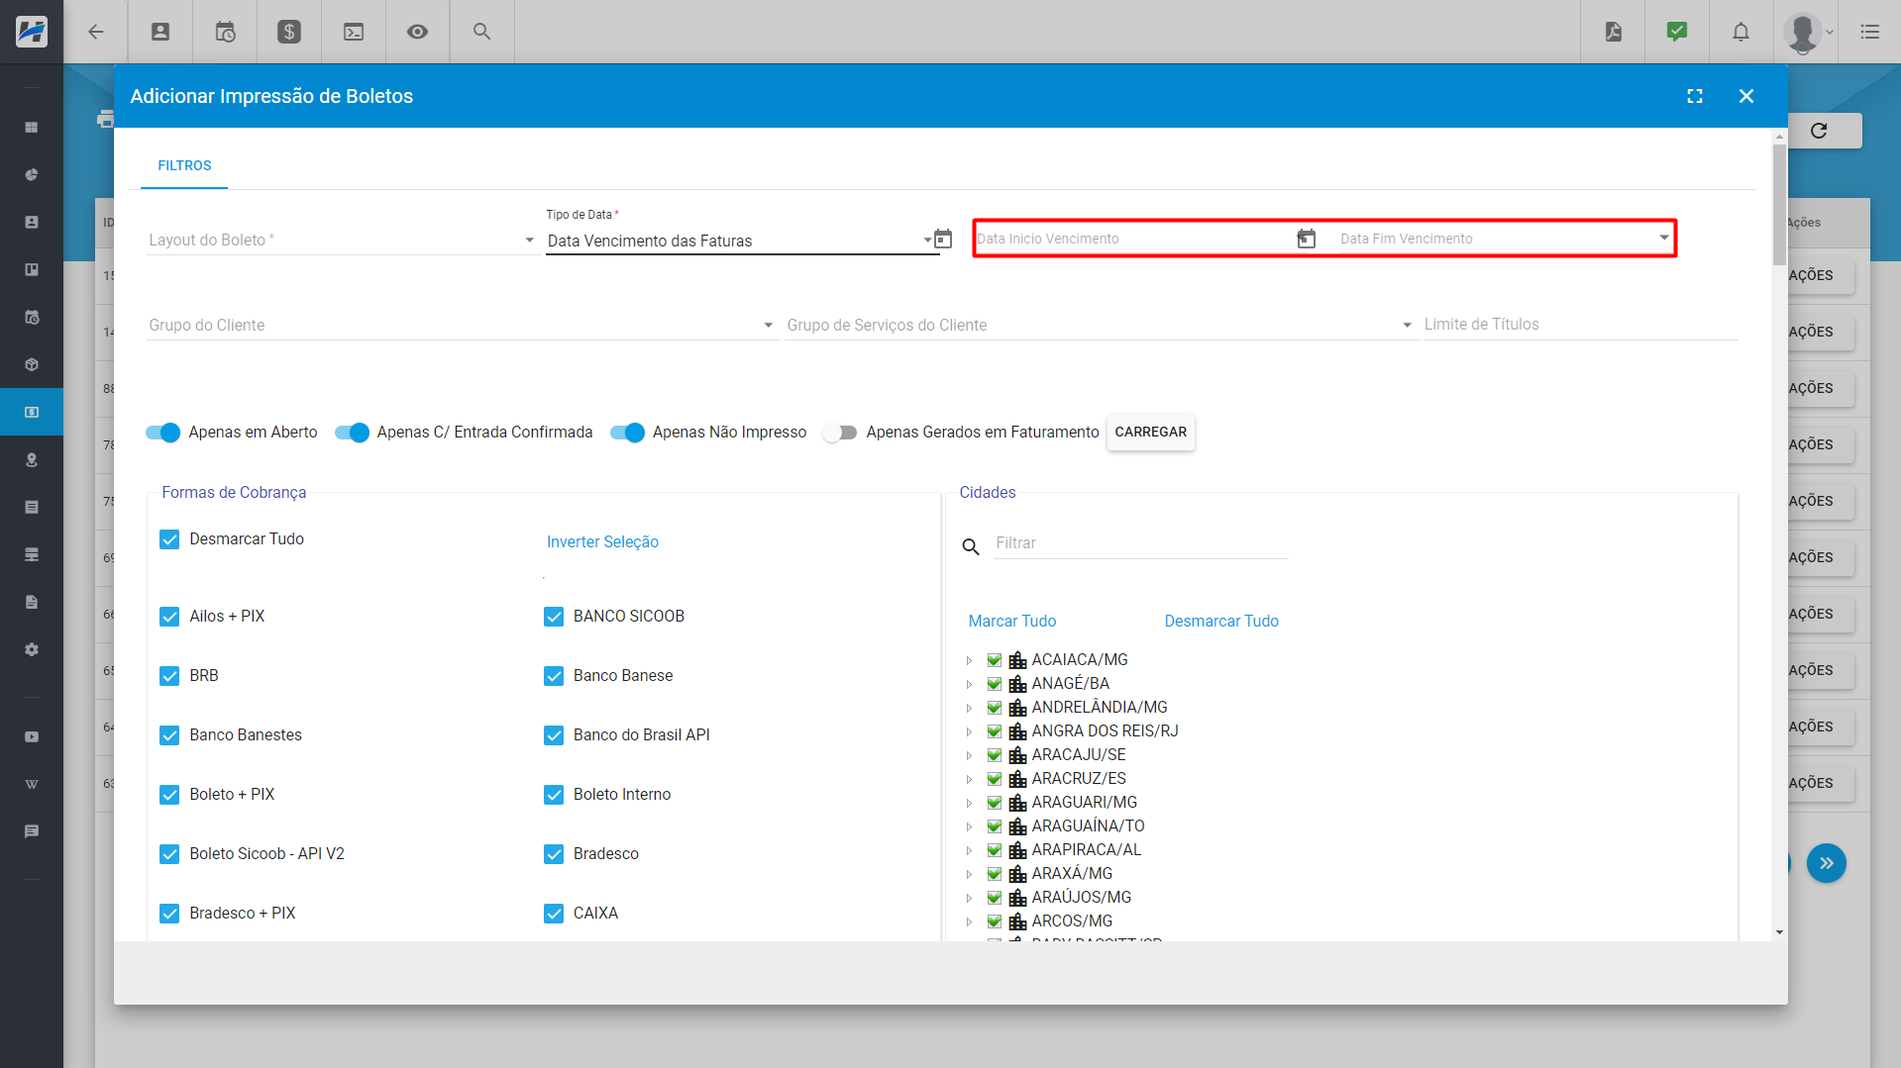This screenshot has height=1068, width=1901.
Task: Toggle Apenas em Aberto switch
Action: 162,433
